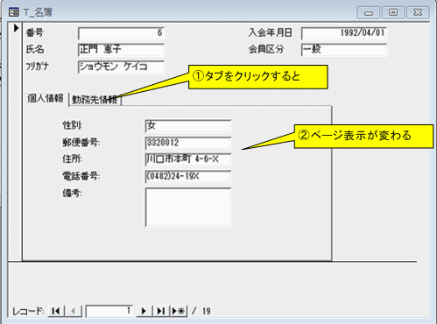Create a new record with asterisk button
The width and height of the screenshot is (437, 324).
(179, 311)
